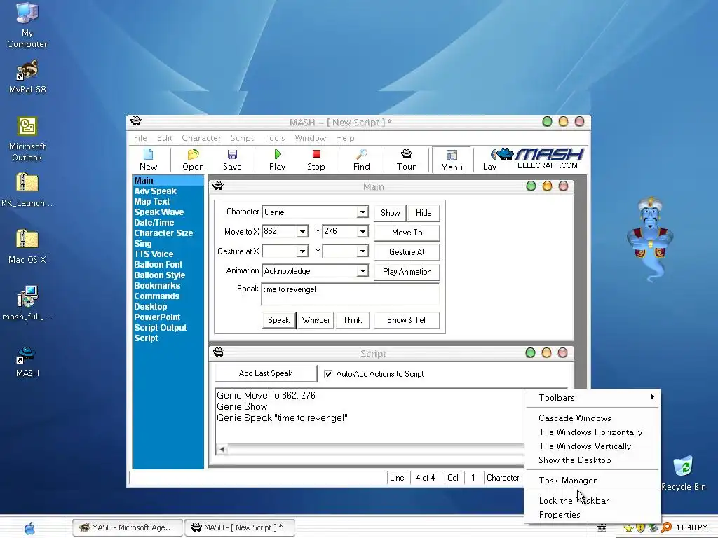Select Lock the Taskbar entry

click(592, 500)
